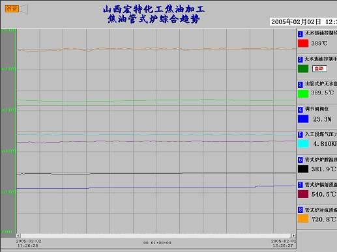337x252 pixels.
Task: Click the date time display field
Action: 304,21
